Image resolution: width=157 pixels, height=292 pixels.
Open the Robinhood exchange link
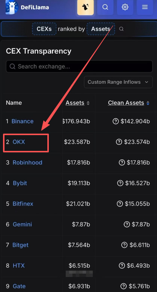tap(27, 163)
